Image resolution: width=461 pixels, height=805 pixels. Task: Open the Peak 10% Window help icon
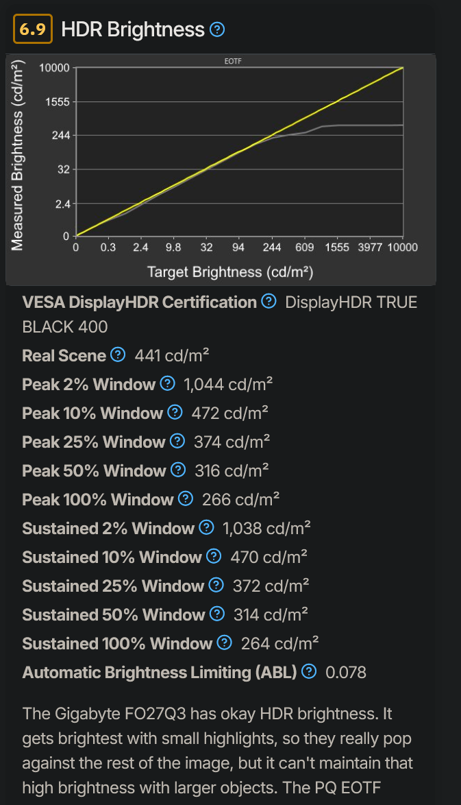(175, 413)
